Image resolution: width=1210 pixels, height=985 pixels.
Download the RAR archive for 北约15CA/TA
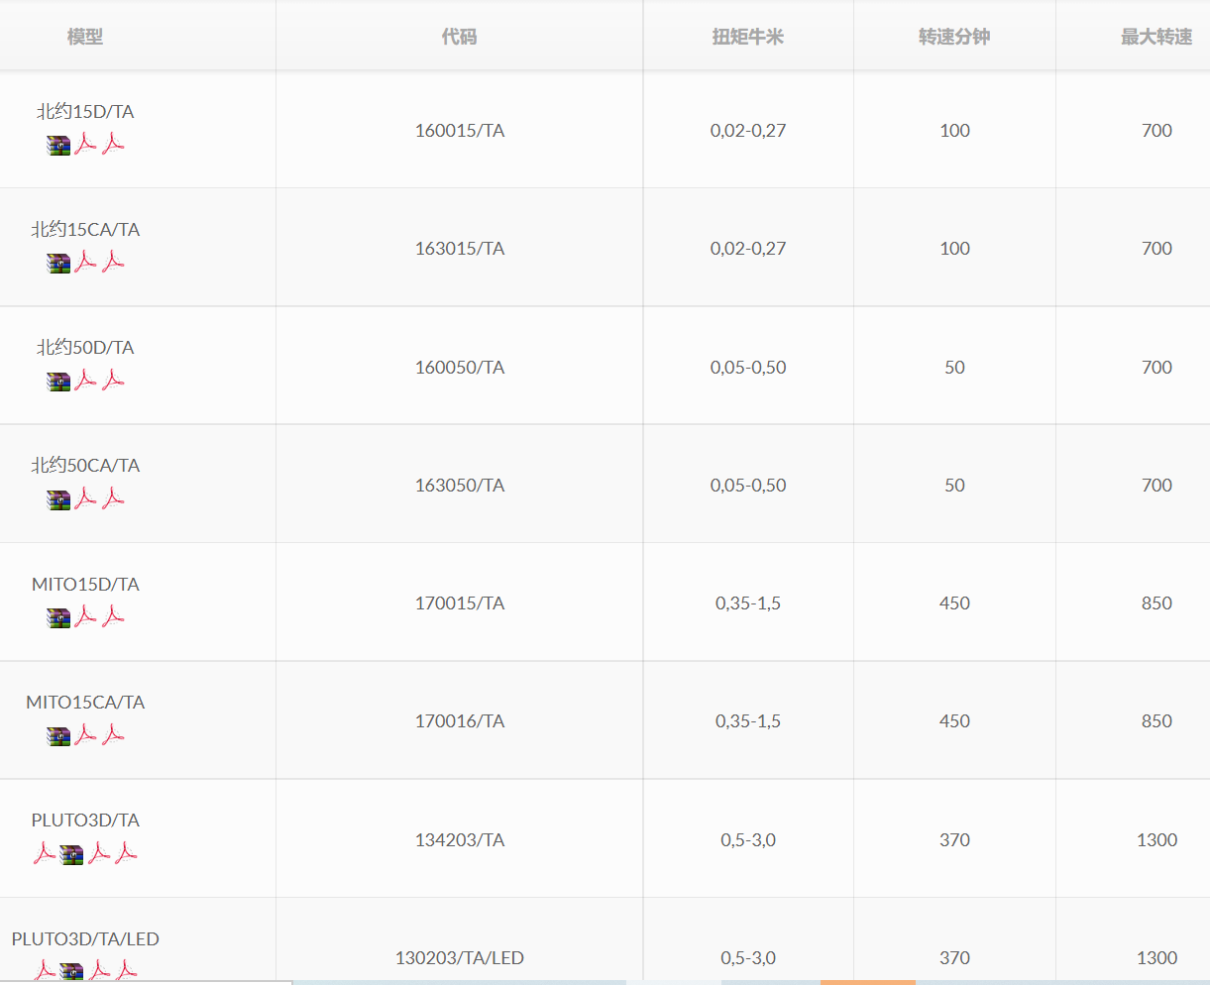point(58,264)
